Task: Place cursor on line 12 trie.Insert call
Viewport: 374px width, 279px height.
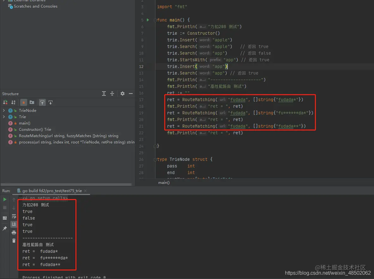Action: [x=197, y=66]
